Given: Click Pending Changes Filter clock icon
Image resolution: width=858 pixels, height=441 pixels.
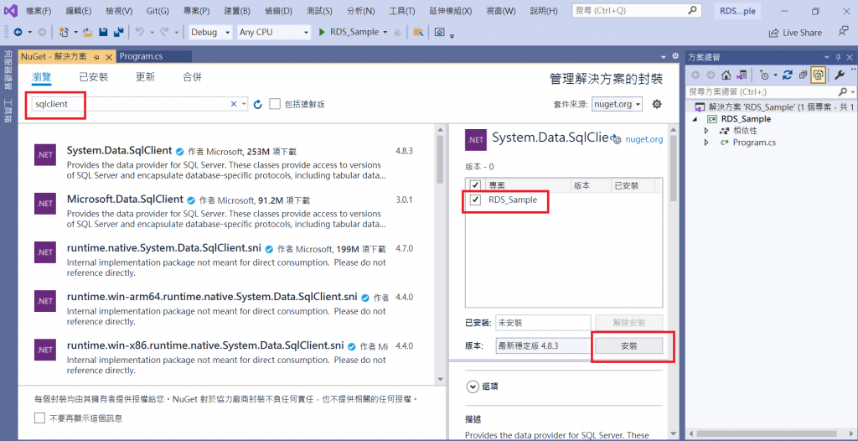Looking at the screenshot, I should (x=766, y=75).
